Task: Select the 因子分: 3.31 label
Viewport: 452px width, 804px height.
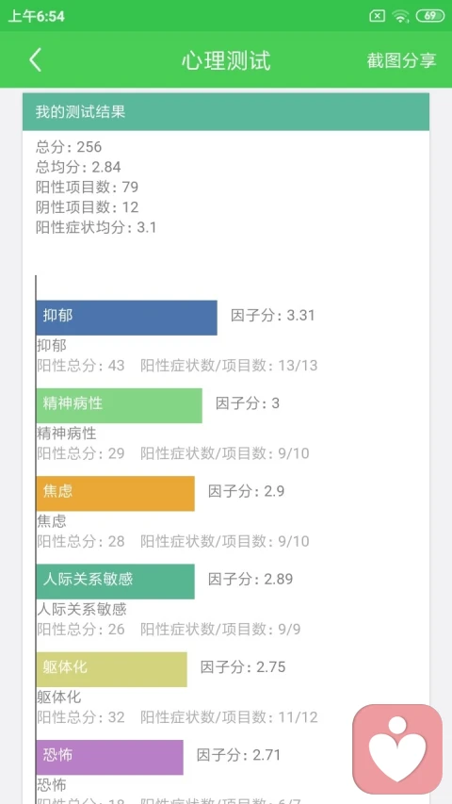Action: [273, 315]
